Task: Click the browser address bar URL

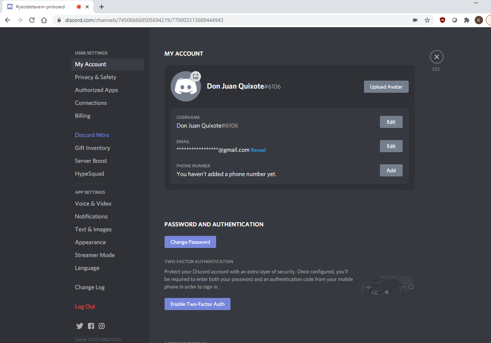Action: [x=144, y=20]
